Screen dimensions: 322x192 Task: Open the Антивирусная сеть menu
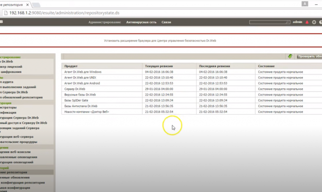pyautogui.click(x=141, y=22)
